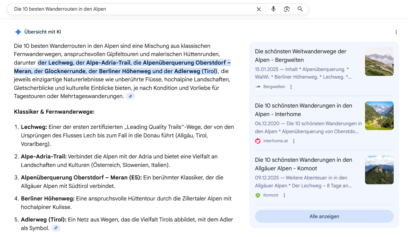The width and height of the screenshot is (408, 237).
Task: Open the Komoot Allgäuer Alpen result
Action: 303,164
